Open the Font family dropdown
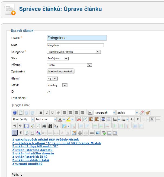The width and height of the screenshot is (164, 177). click(23, 119)
